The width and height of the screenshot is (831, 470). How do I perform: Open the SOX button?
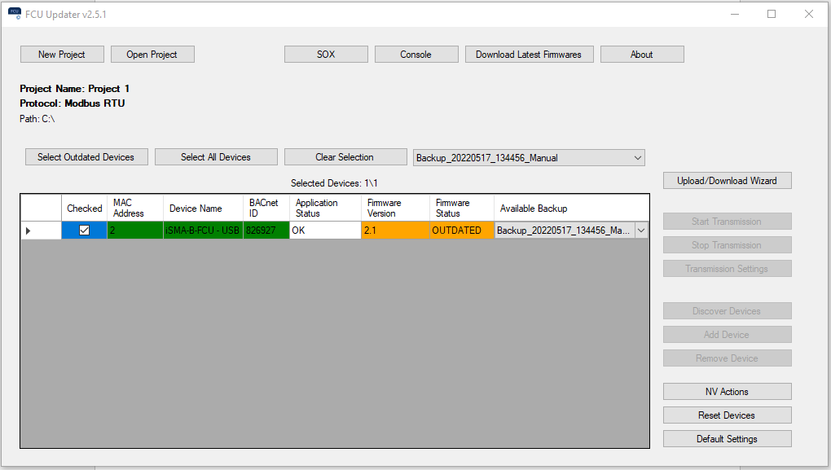[x=326, y=55]
